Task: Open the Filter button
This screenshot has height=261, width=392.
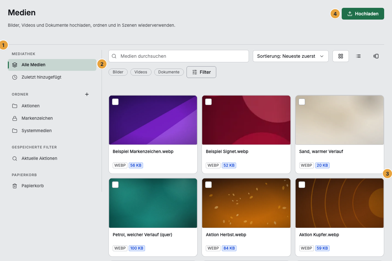Action: click(x=201, y=72)
